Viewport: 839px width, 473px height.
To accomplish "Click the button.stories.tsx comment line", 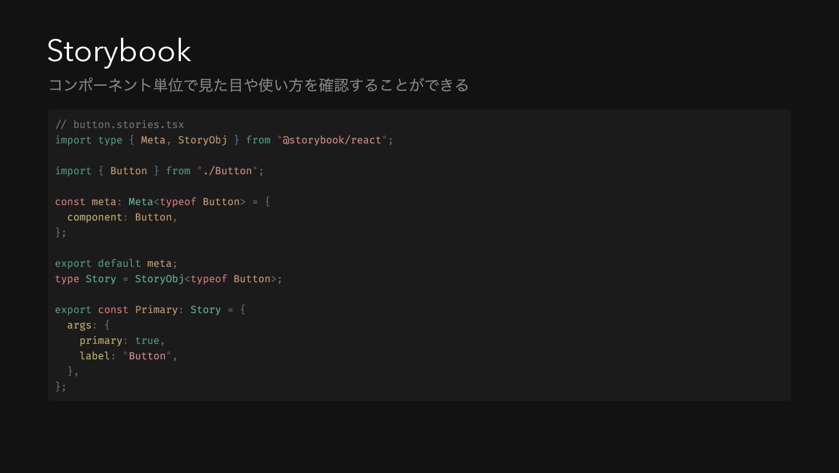I will (x=120, y=125).
